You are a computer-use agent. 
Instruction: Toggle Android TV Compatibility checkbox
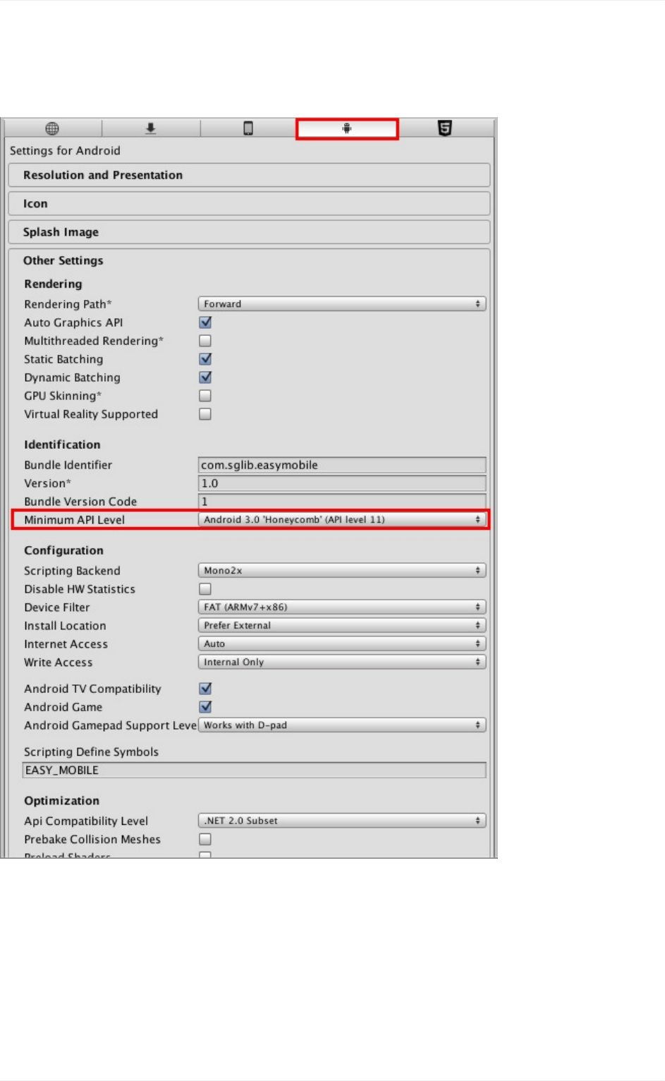click(205, 689)
